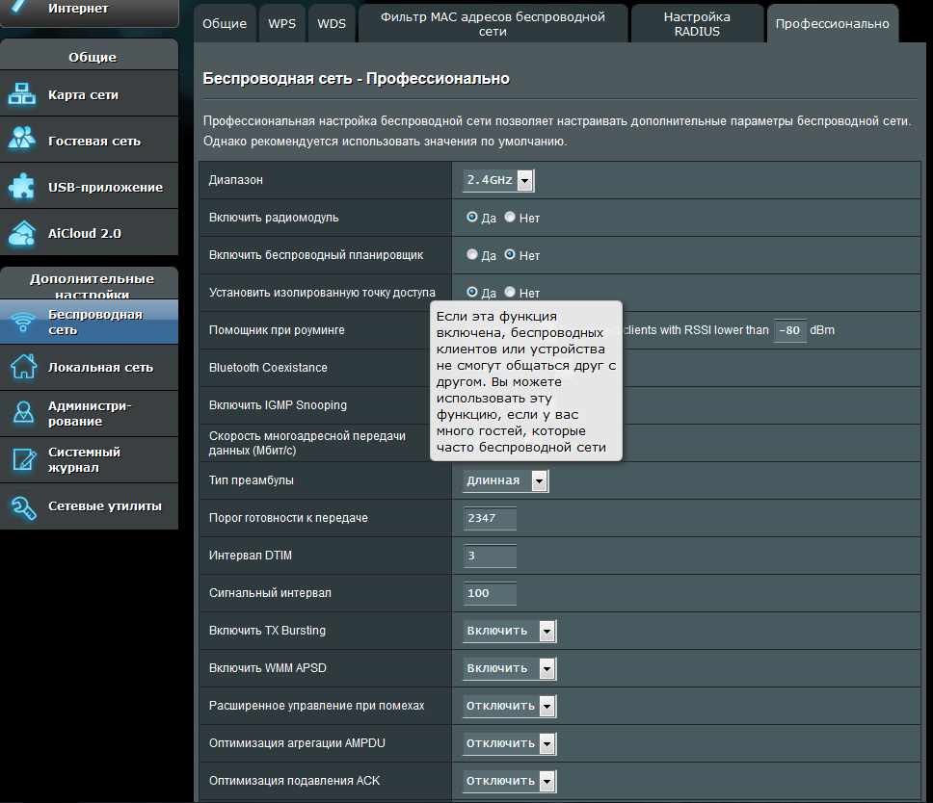
Task: Open the Фильтр MAC адресов tab
Action: coord(493,24)
